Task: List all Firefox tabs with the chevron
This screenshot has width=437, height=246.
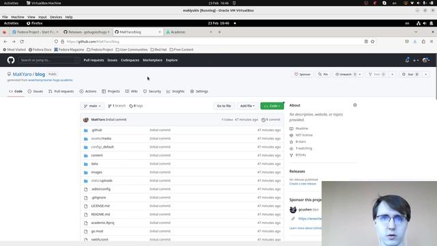Action: pyautogui.click(x=416, y=32)
